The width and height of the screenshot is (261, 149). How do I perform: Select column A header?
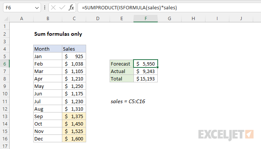tap(22, 19)
